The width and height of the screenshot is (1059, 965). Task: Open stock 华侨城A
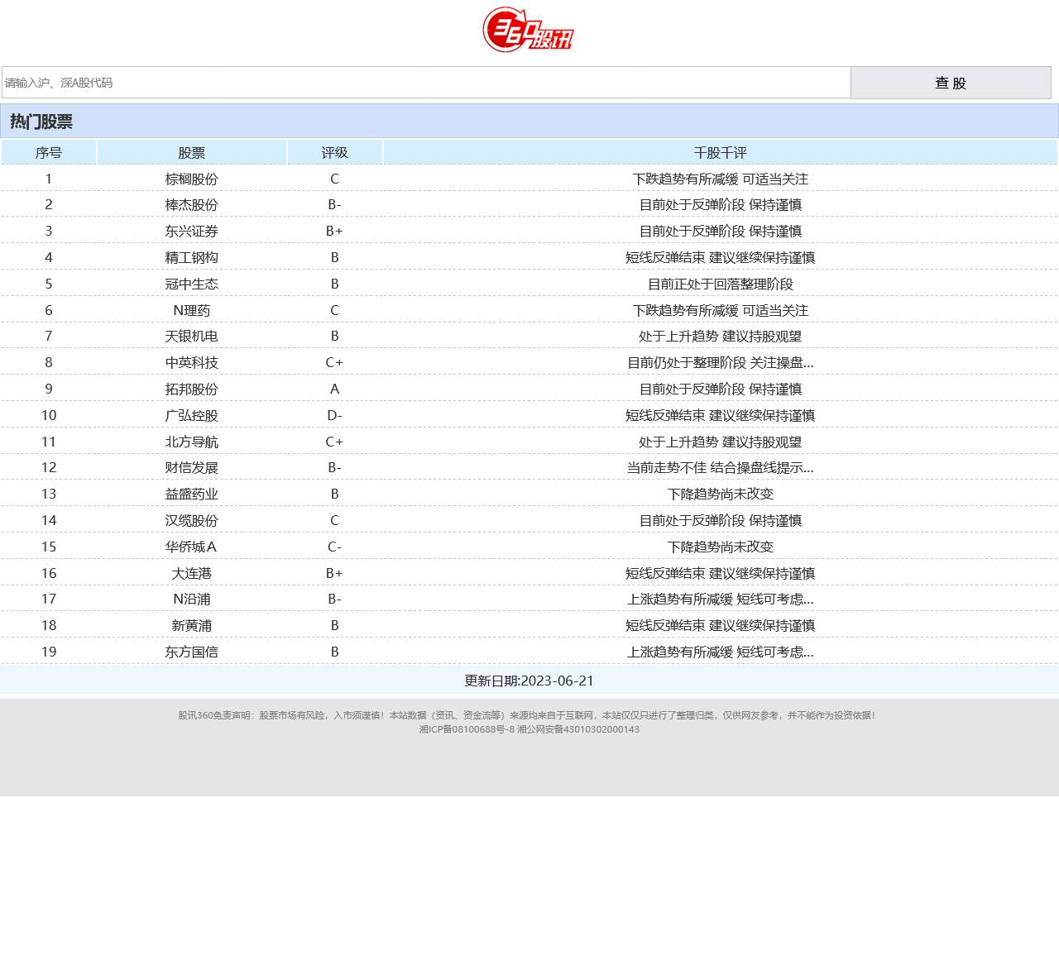pos(191,547)
